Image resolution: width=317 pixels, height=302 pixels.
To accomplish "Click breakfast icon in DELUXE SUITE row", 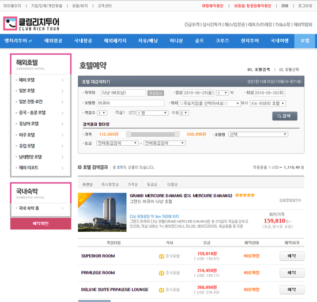I will [161, 290].
